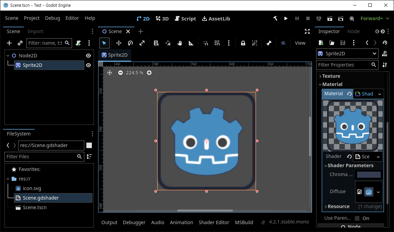The height and width of the screenshot is (232, 394).
Task: Build the project with hammer icon
Action: point(275,18)
